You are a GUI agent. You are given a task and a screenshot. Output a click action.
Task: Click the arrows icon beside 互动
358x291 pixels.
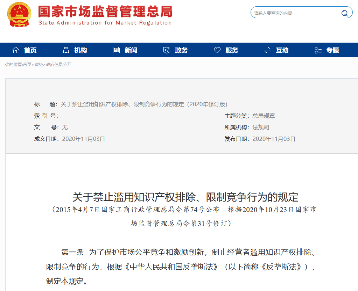[x=267, y=50]
